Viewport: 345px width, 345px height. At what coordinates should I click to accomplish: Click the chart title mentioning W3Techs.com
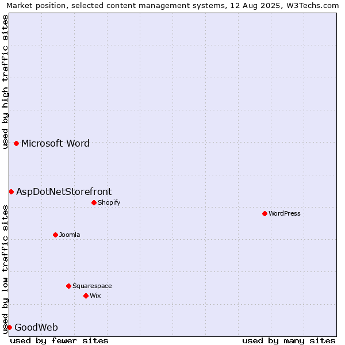tap(172, 5)
